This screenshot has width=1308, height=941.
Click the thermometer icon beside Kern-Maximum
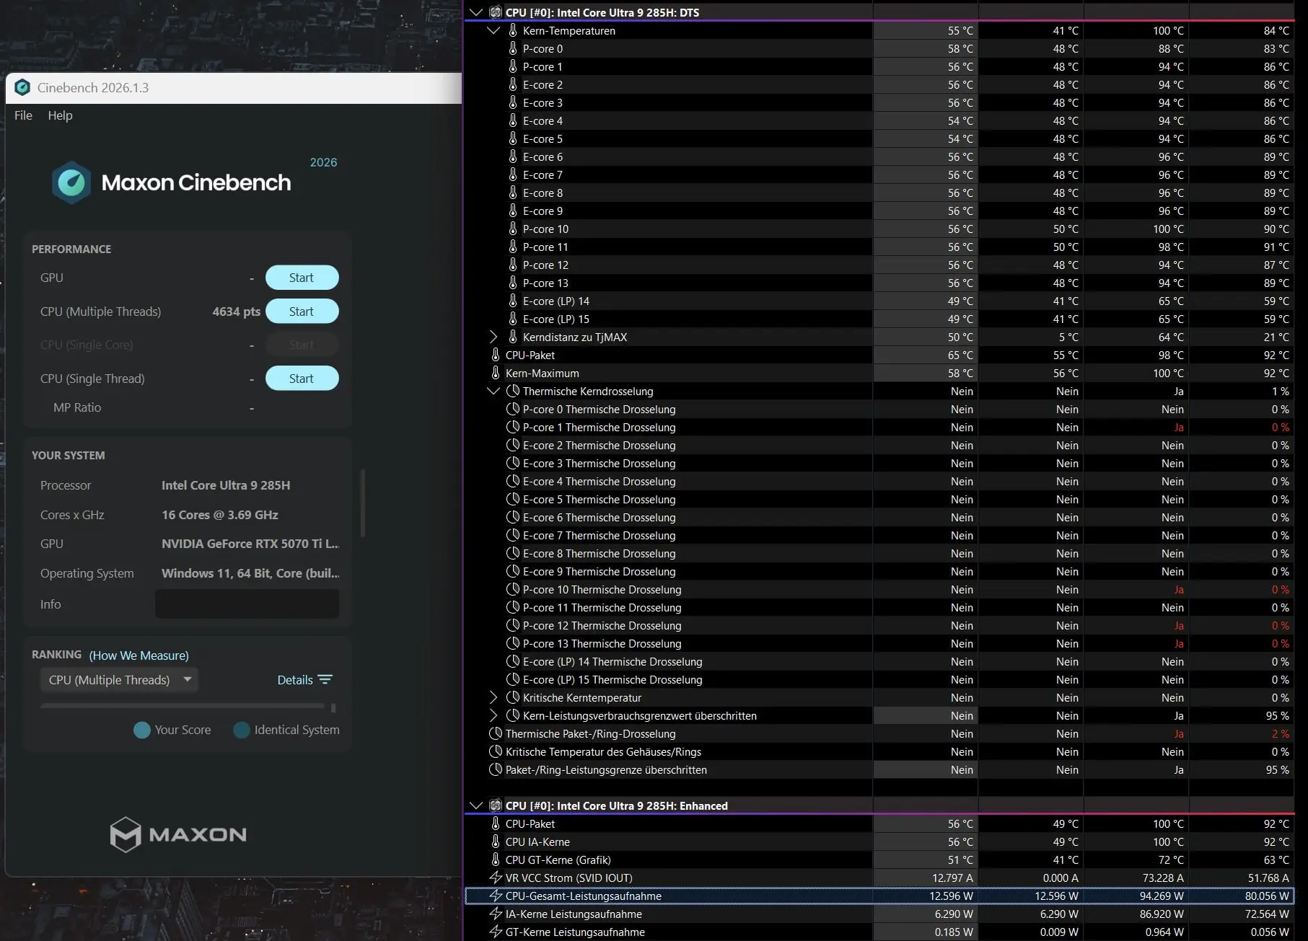coord(496,373)
